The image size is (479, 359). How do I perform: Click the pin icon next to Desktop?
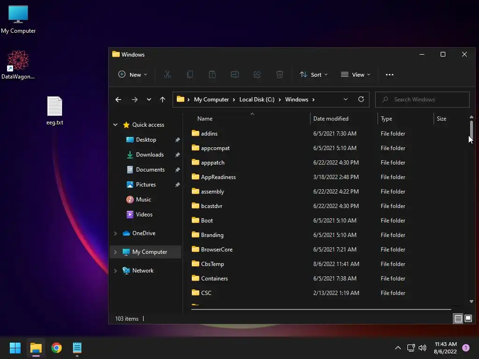pyautogui.click(x=177, y=140)
